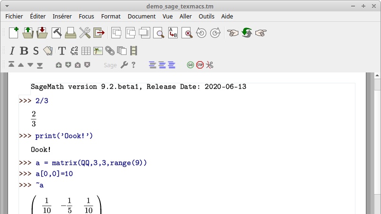Click the overlapping pages icon
The width and height of the screenshot is (381, 214).
(x=122, y=51)
